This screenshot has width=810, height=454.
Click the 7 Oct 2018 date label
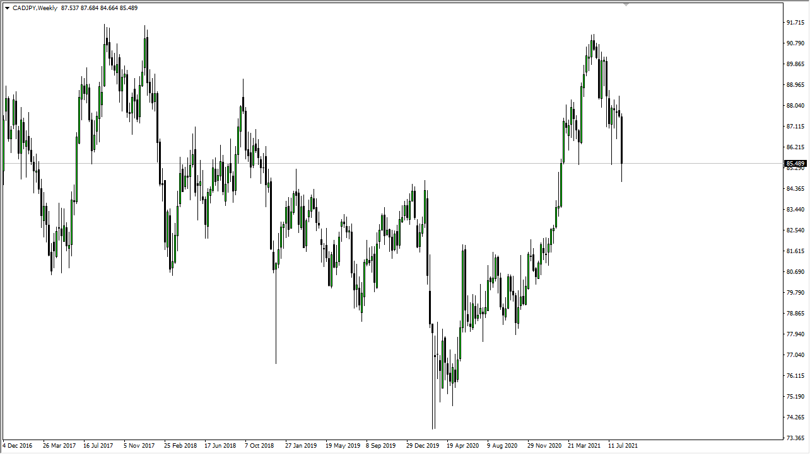pos(259,445)
